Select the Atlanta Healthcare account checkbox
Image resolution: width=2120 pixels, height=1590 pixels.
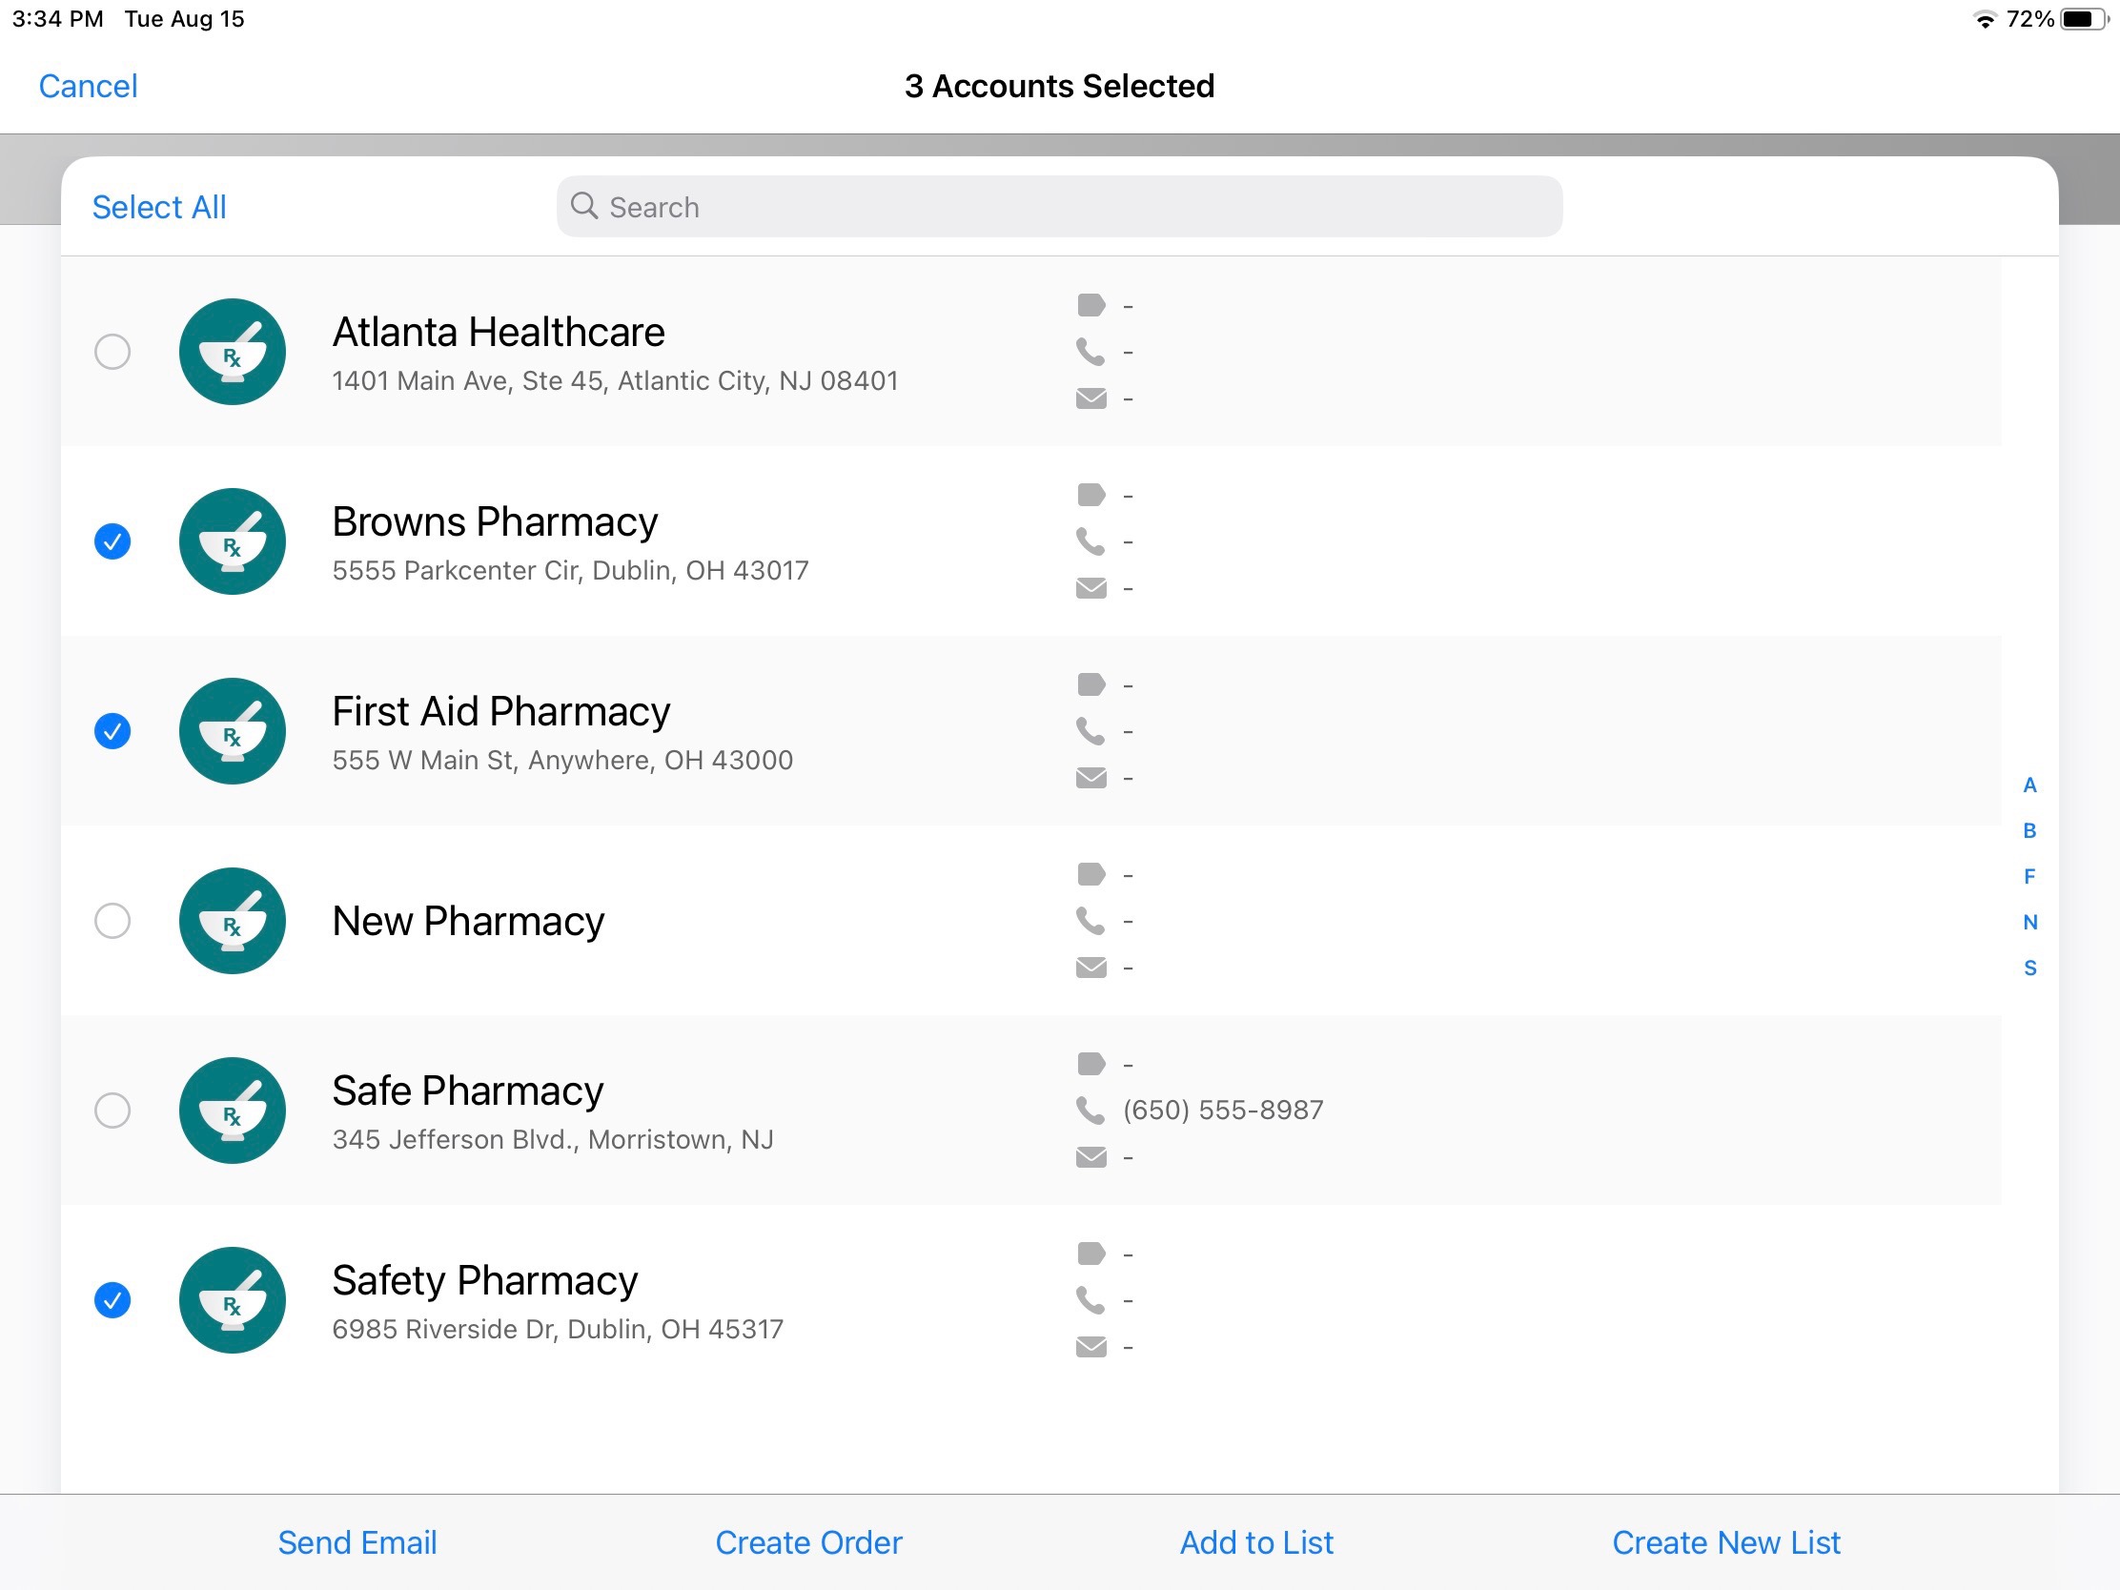pos(112,352)
